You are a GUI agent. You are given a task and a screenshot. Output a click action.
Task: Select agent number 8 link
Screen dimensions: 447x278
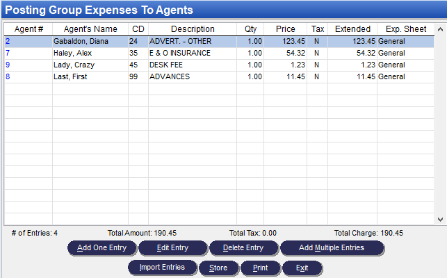pyautogui.click(x=8, y=76)
